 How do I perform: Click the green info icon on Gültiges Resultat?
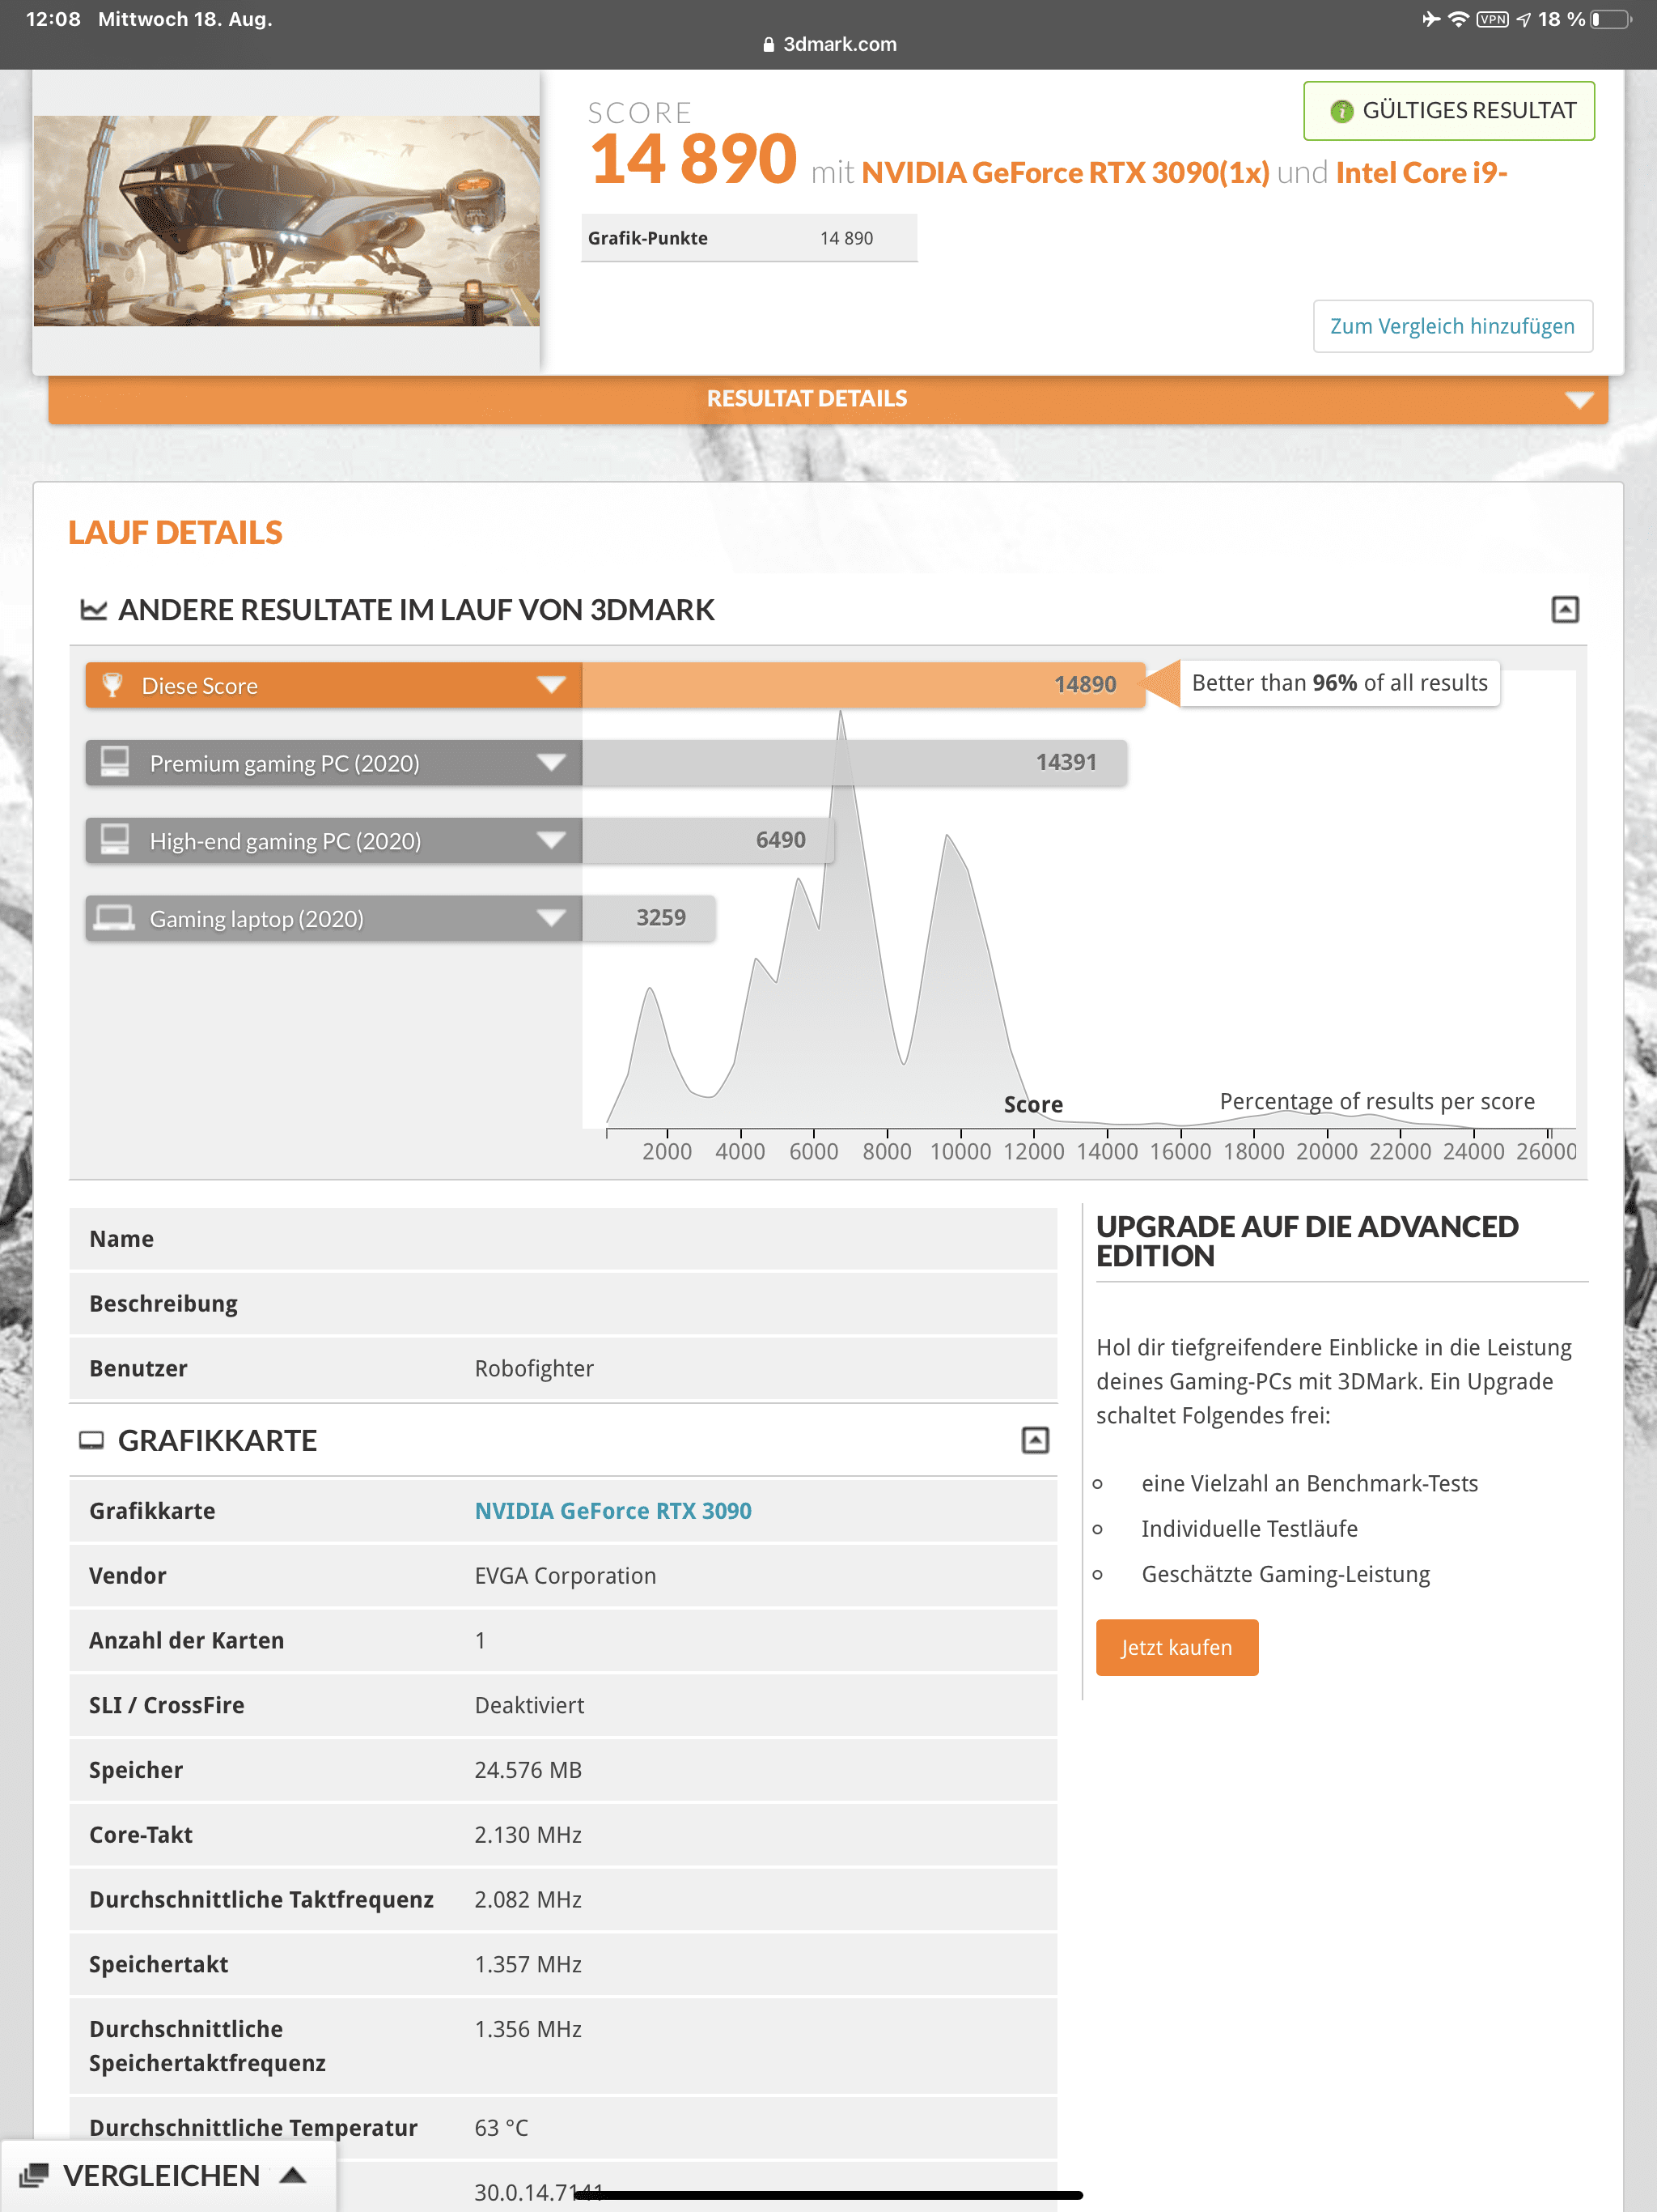[x=1341, y=111]
